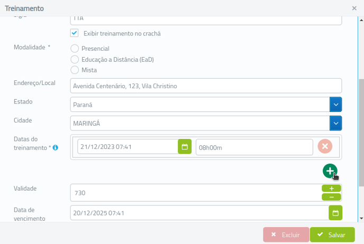Screen dimensions: 364x244
Task: Click the Endereço/Local input field
Action: pos(206,86)
